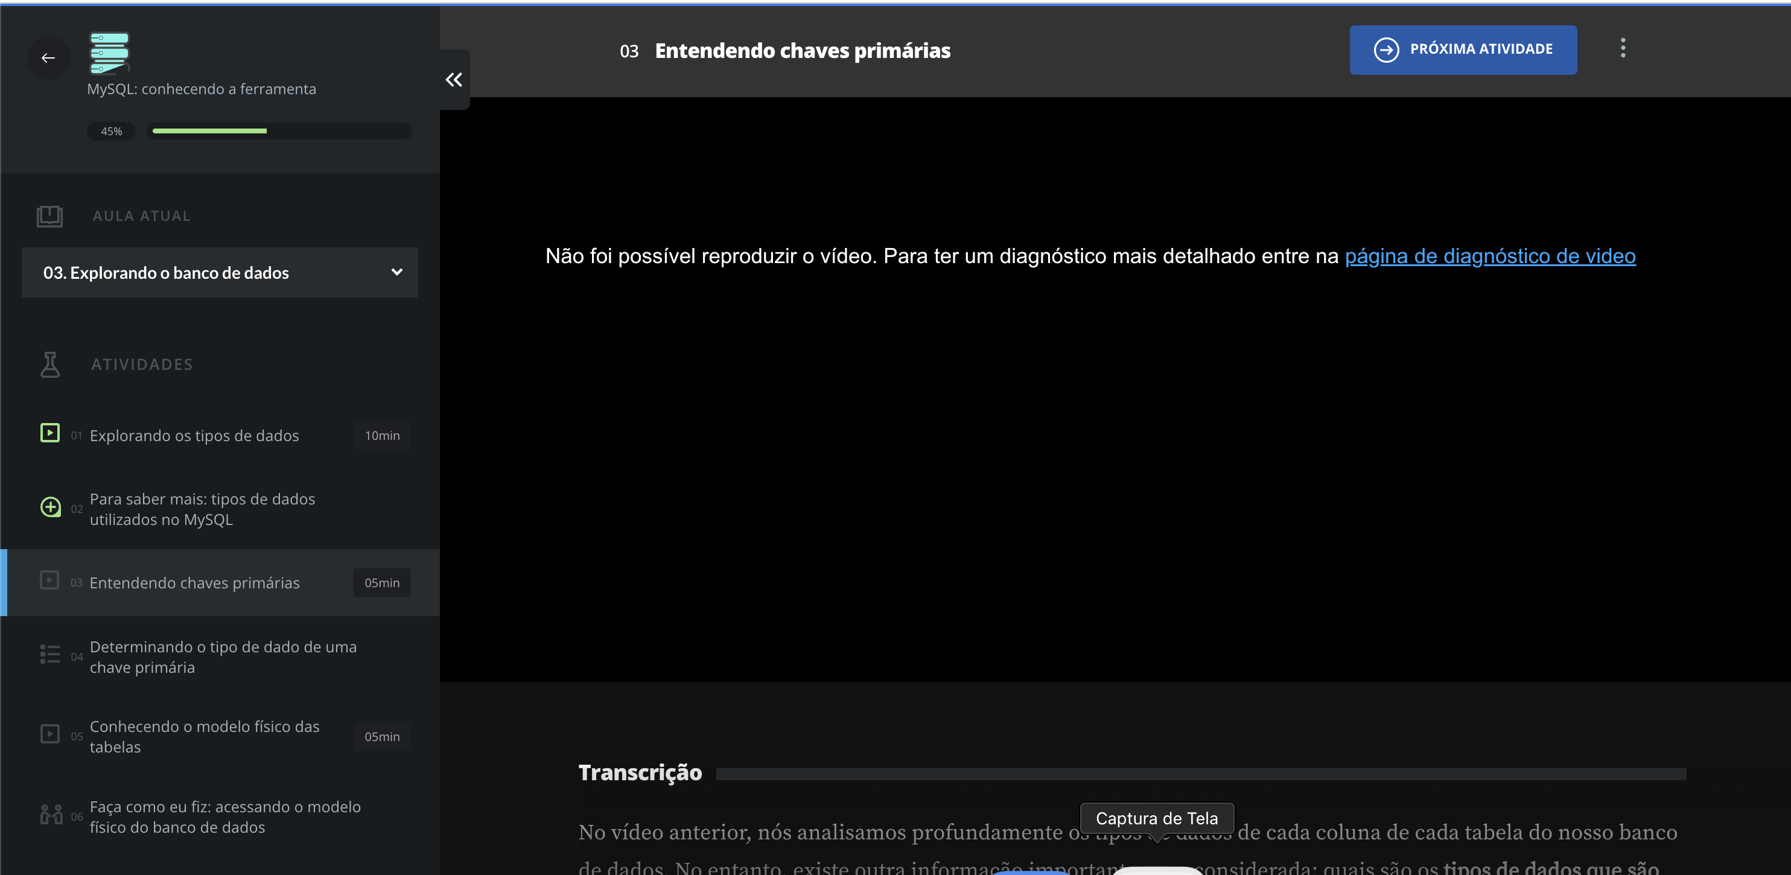Click the MySQL: conhecendo a ferramenta title
This screenshot has width=1791, height=875.
point(202,89)
